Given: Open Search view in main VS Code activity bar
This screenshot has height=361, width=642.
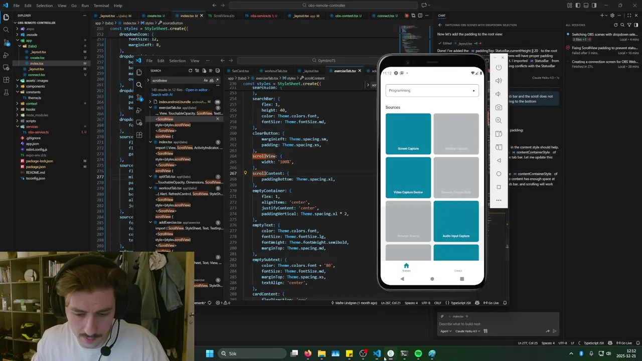Looking at the screenshot, I should [6, 30].
